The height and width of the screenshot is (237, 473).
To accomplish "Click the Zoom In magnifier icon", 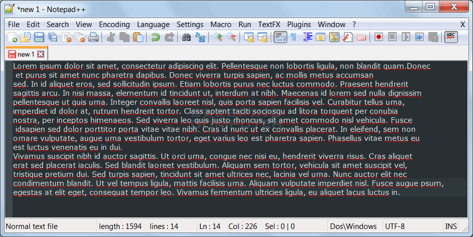I will coord(217,37).
